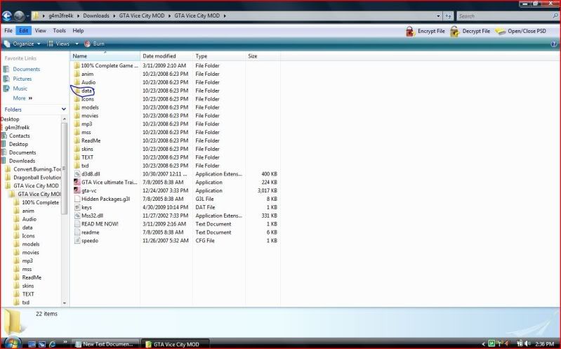Click into the Search input field

[x=504, y=16]
